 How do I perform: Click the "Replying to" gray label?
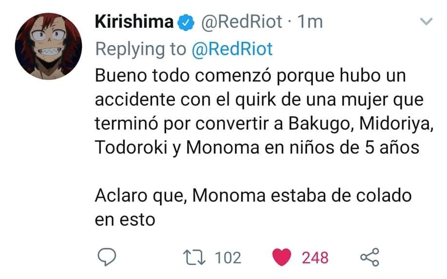pyautogui.click(x=140, y=50)
